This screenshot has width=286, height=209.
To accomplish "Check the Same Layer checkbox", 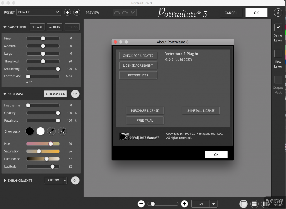I will (x=278, y=28).
